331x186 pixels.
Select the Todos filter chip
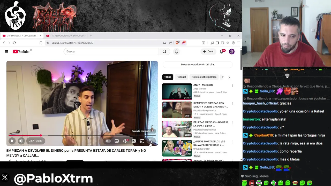tap(168, 77)
